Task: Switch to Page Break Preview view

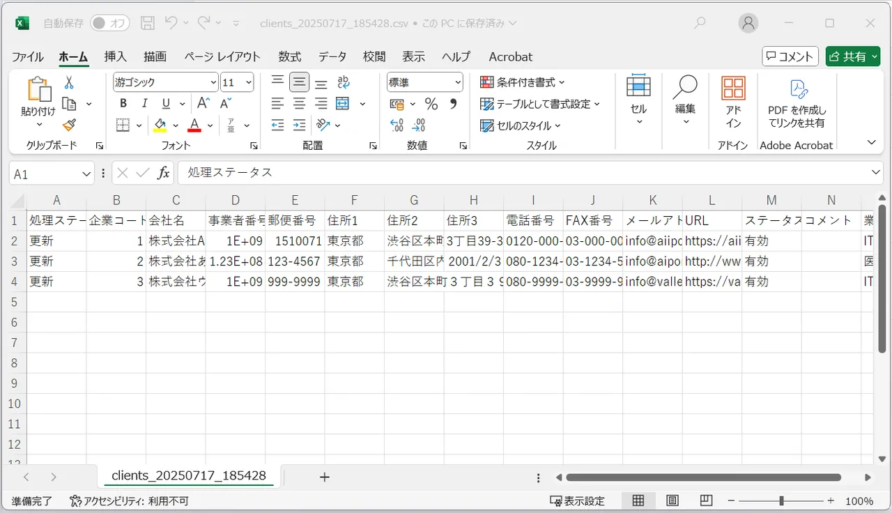Action: 706,500
